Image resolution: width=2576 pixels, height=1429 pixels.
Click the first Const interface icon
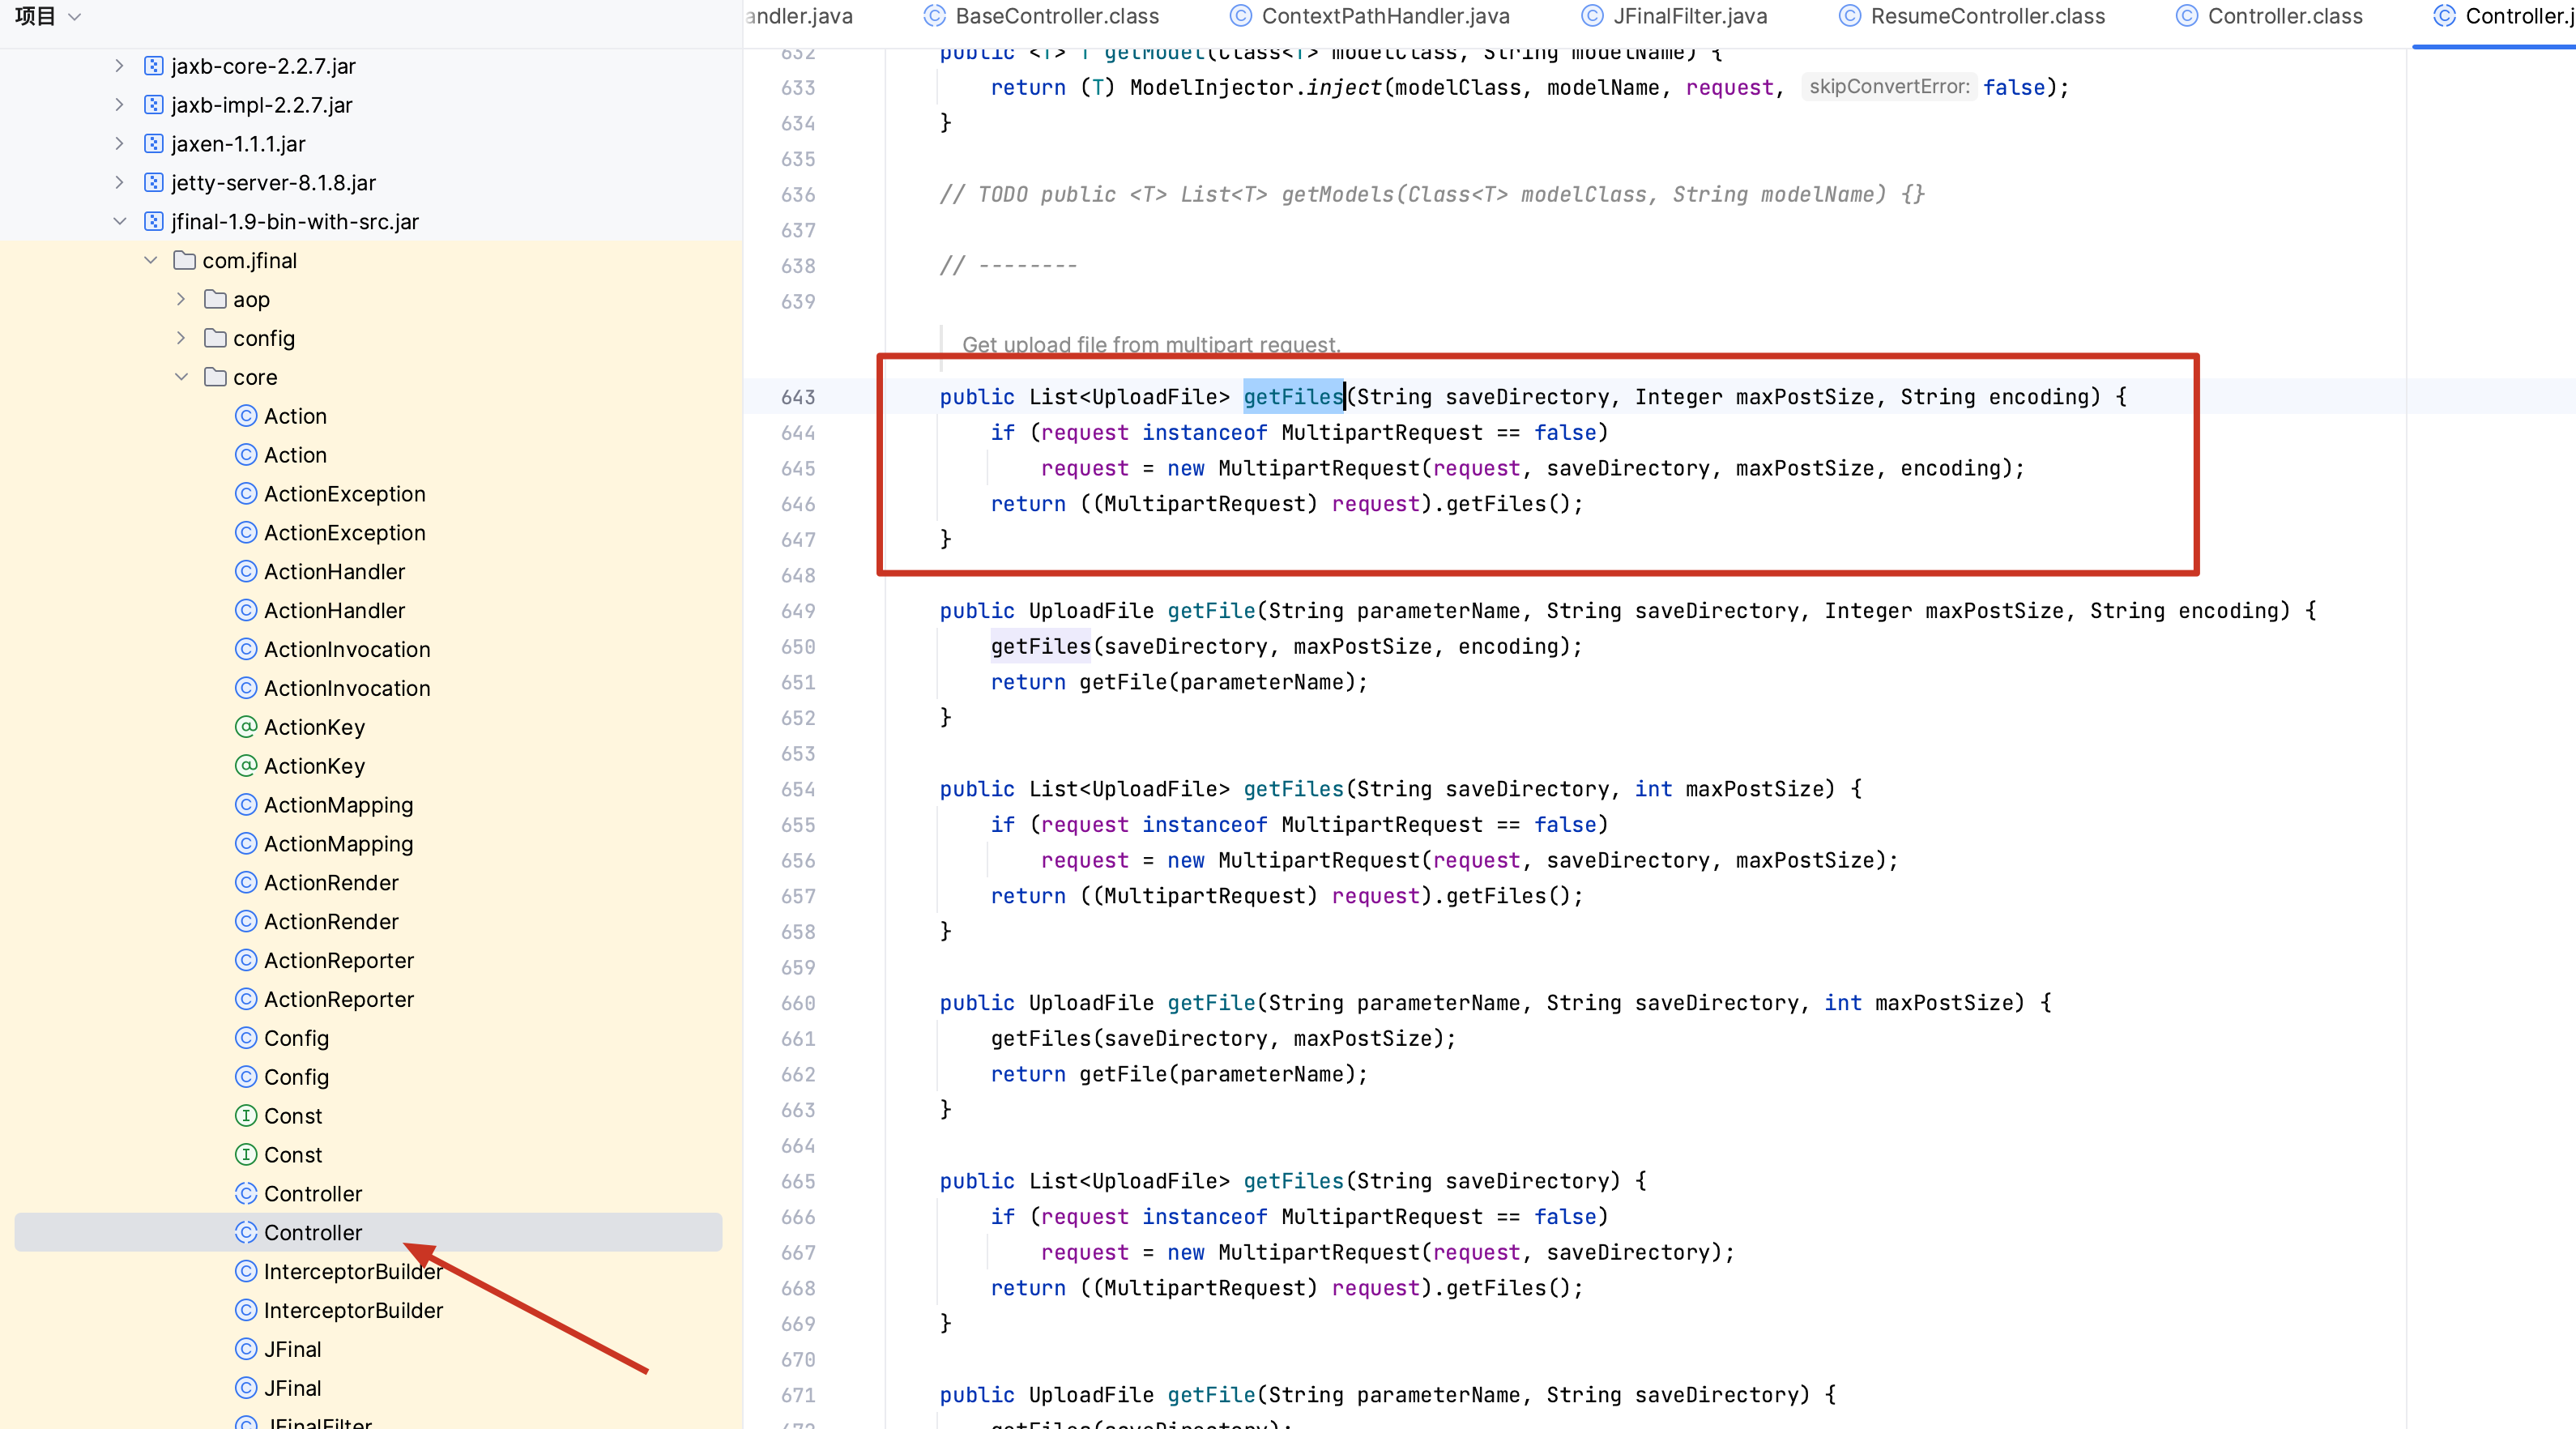tap(246, 1116)
